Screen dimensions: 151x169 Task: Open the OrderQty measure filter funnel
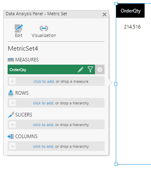click(90, 69)
